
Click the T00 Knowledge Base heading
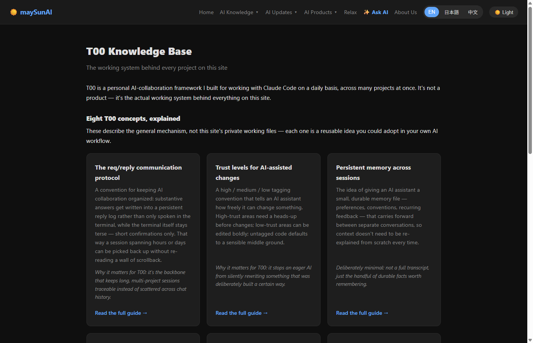139,51
